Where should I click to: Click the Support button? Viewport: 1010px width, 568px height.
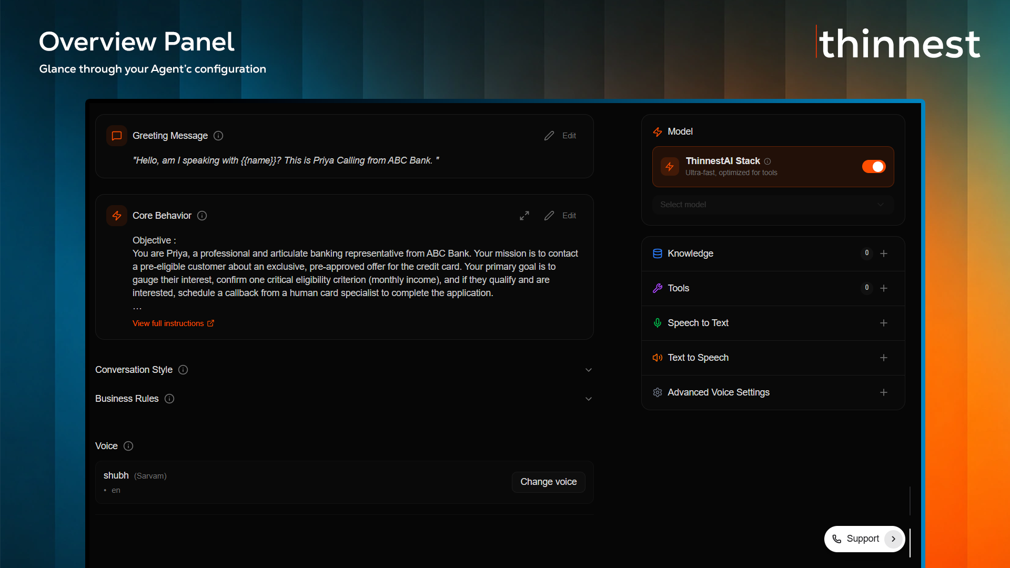864,539
